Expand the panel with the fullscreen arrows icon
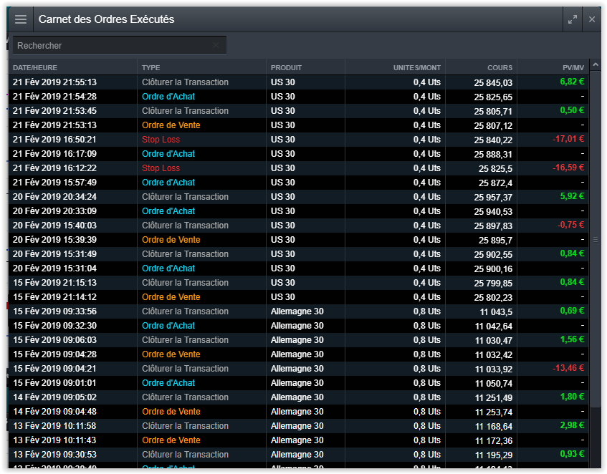The width and height of the screenshot is (607, 474). coord(572,19)
